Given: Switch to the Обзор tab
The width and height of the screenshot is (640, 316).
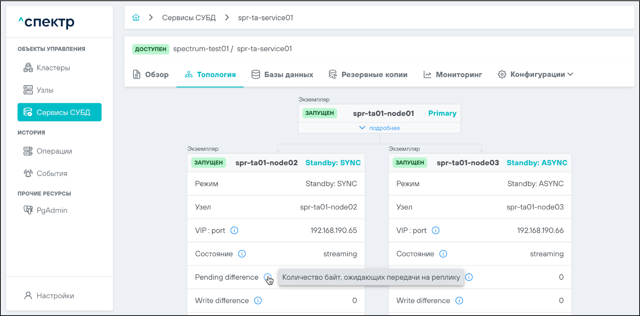Looking at the screenshot, I should (151, 74).
